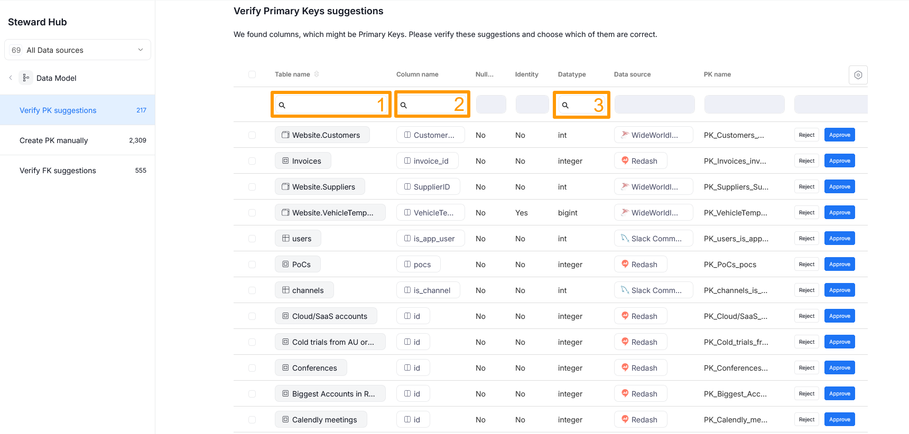The width and height of the screenshot is (909, 434).
Task: Click the table icon beside channels
Action: coord(286,290)
